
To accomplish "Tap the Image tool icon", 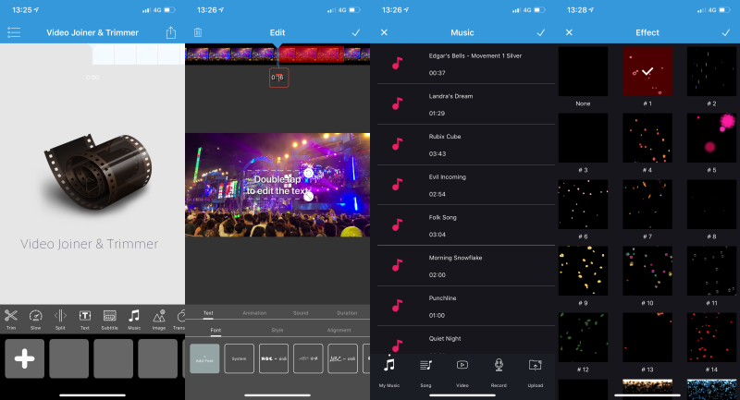I will tap(158, 318).
